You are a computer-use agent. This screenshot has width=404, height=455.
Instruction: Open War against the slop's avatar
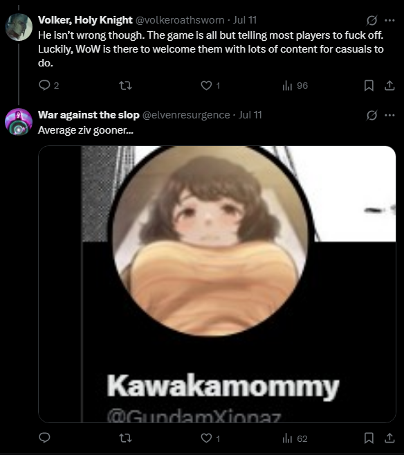(19, 122)
